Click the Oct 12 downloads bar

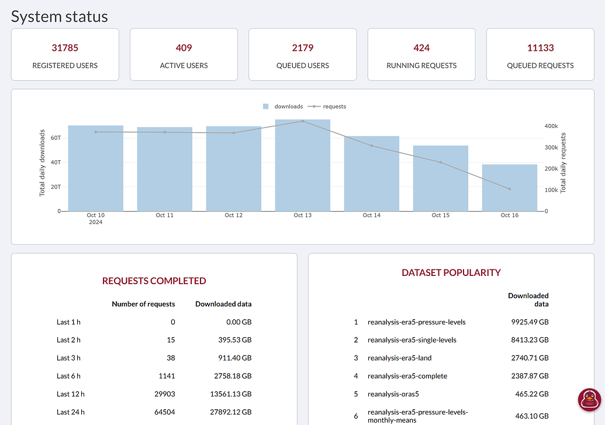point(234,169)
